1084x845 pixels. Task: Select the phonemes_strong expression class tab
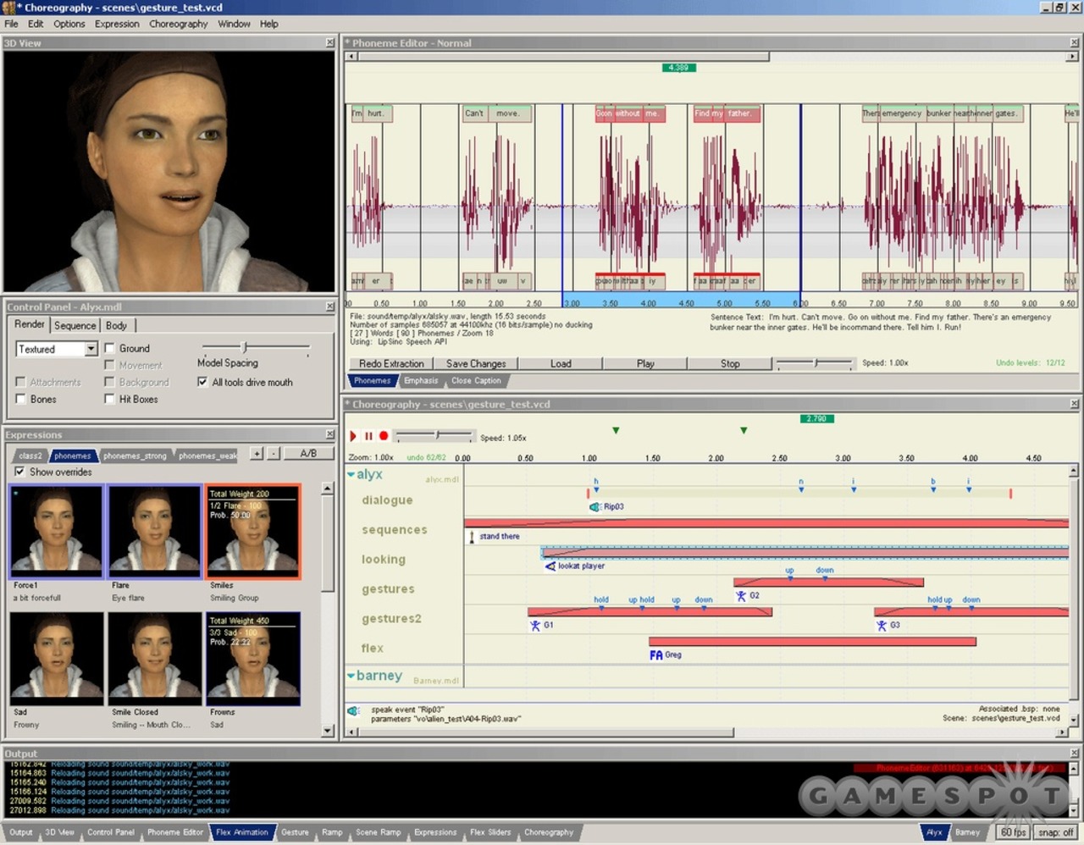click(135, 456)
